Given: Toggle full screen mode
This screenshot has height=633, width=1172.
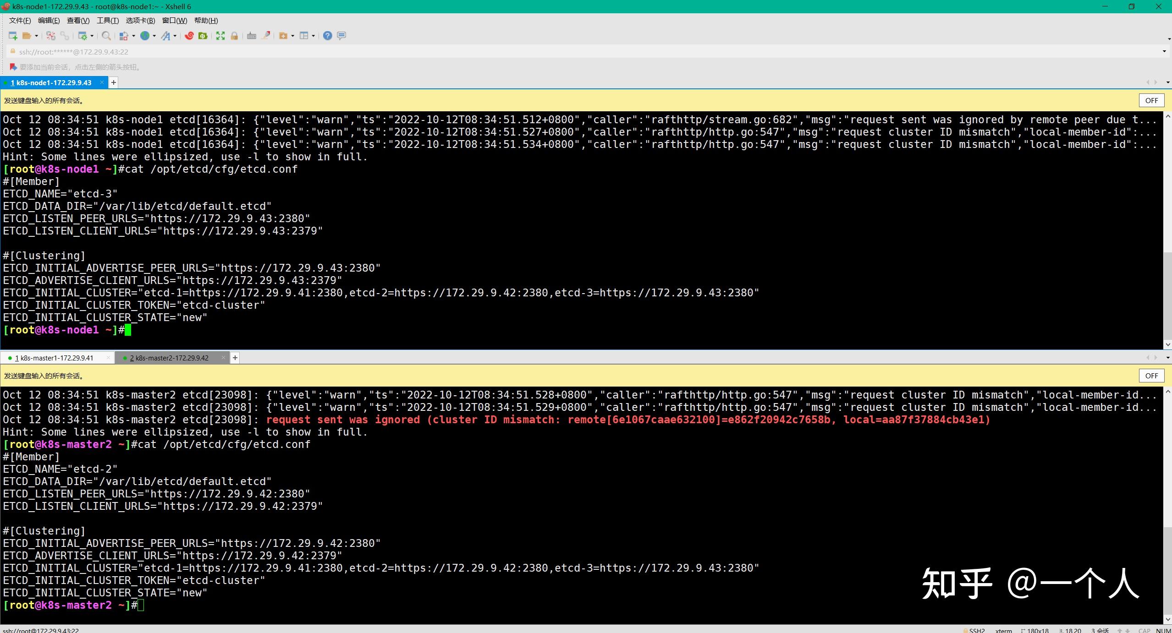Looking at the screenshot, I should (220, 36).
